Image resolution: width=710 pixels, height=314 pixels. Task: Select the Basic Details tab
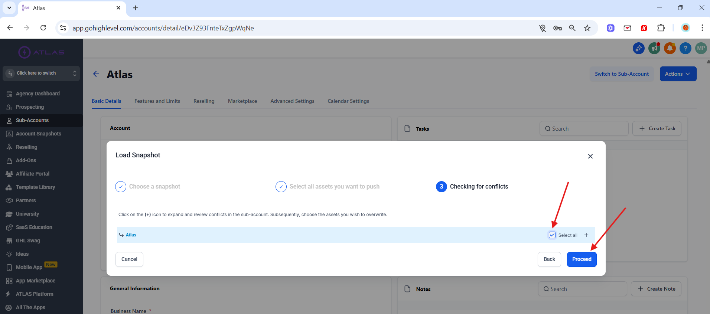[x=107, y=101]
